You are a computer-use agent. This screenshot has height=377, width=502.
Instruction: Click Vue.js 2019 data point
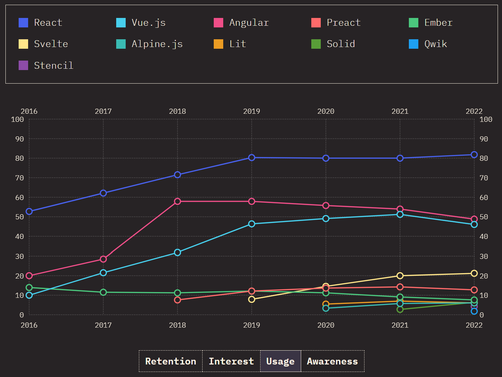[x=252, y=224]
